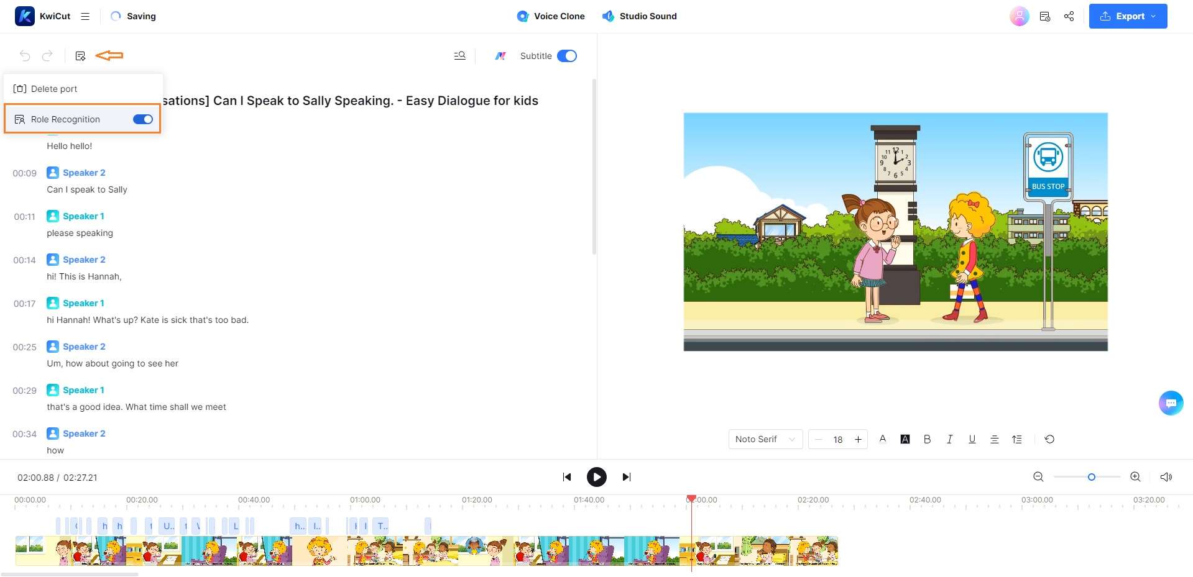Screen dimensions: 1193x577
Task: Open subtitle text alignment options
Action: (x=995, y=439)
